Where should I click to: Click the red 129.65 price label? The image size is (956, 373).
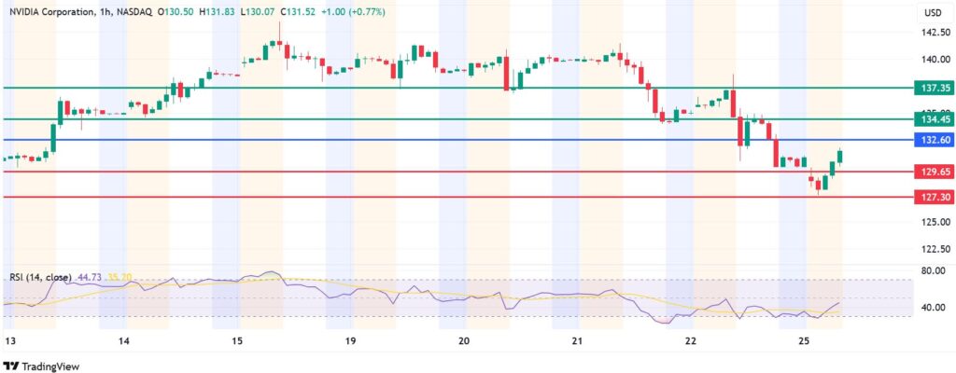coord(935,173)
